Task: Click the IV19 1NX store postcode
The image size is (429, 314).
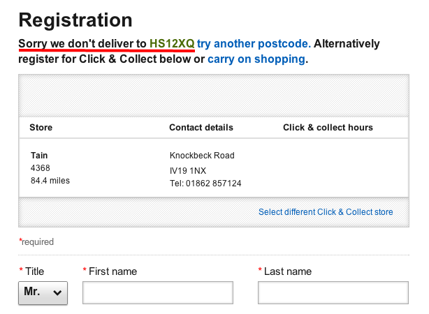Action: [x=188, y=170]
